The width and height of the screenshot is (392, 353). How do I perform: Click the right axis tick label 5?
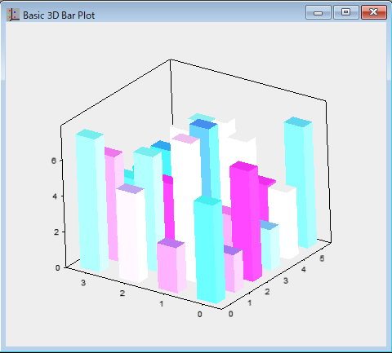[x=322, y=258]
